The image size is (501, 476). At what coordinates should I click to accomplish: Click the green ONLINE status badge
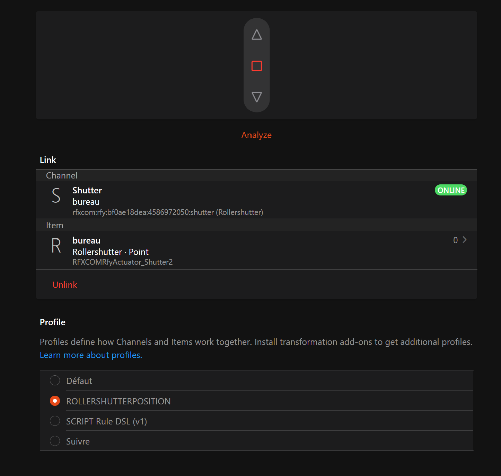pyautogui.click(x=450, y=190)
